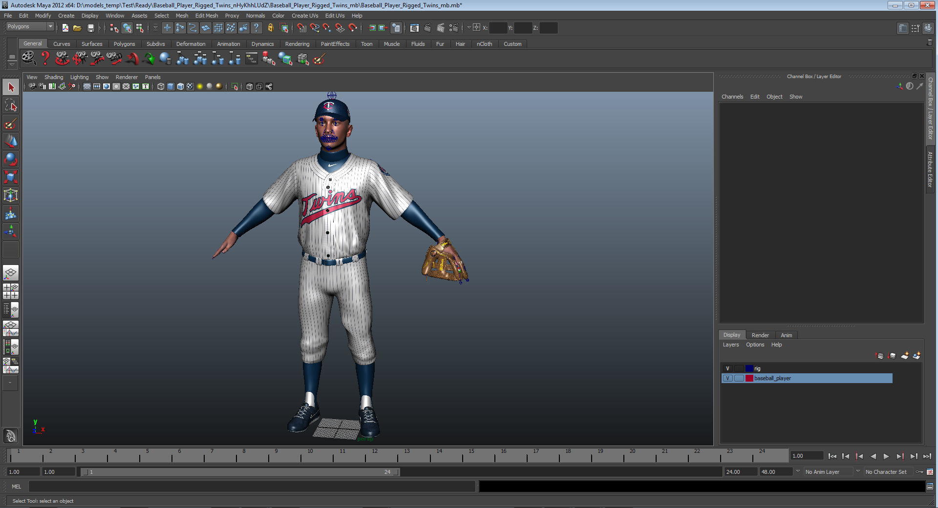Click the snap to curves magnet
The height and width of the screenshot is (508, 938).
[315, 28]
